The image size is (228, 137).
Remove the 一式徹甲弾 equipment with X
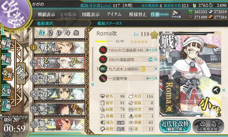[x=156, y=78]
